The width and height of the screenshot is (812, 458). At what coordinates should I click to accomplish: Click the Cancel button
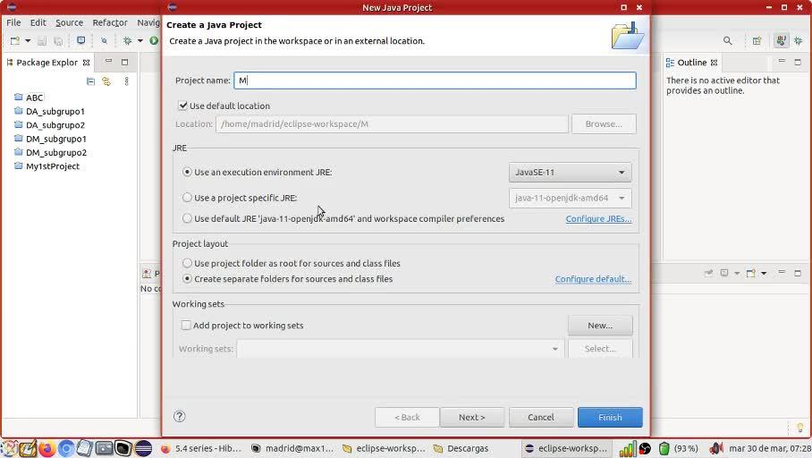coord(541,417)
